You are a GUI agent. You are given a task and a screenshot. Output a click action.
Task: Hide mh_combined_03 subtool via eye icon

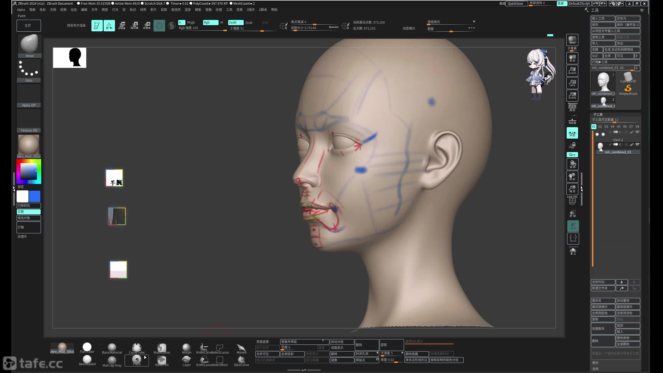click(x=637, y=144)
